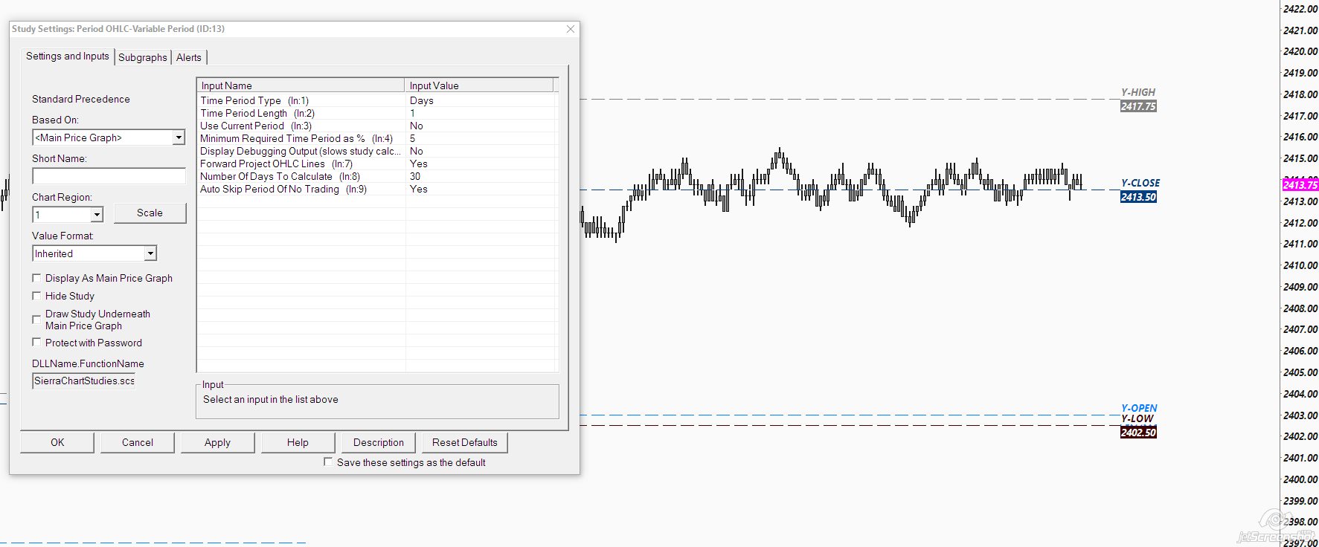Viewport: 1319px width, 547px height.
Task: Click the Cancel button
Action: (x=138, y=442)
